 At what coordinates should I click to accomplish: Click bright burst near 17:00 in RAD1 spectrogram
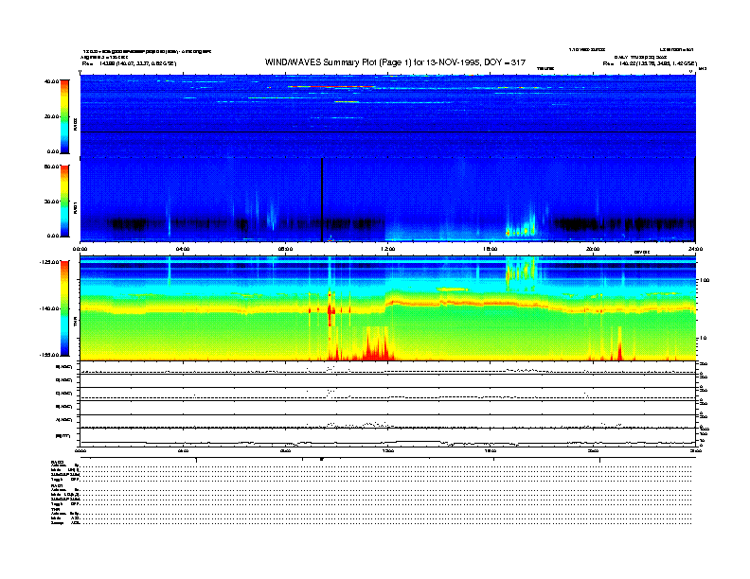[523, 227]
